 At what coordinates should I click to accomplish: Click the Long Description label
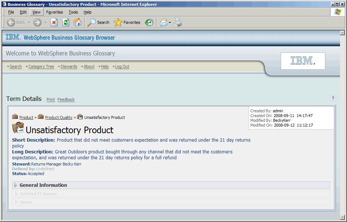pos(33,152)
